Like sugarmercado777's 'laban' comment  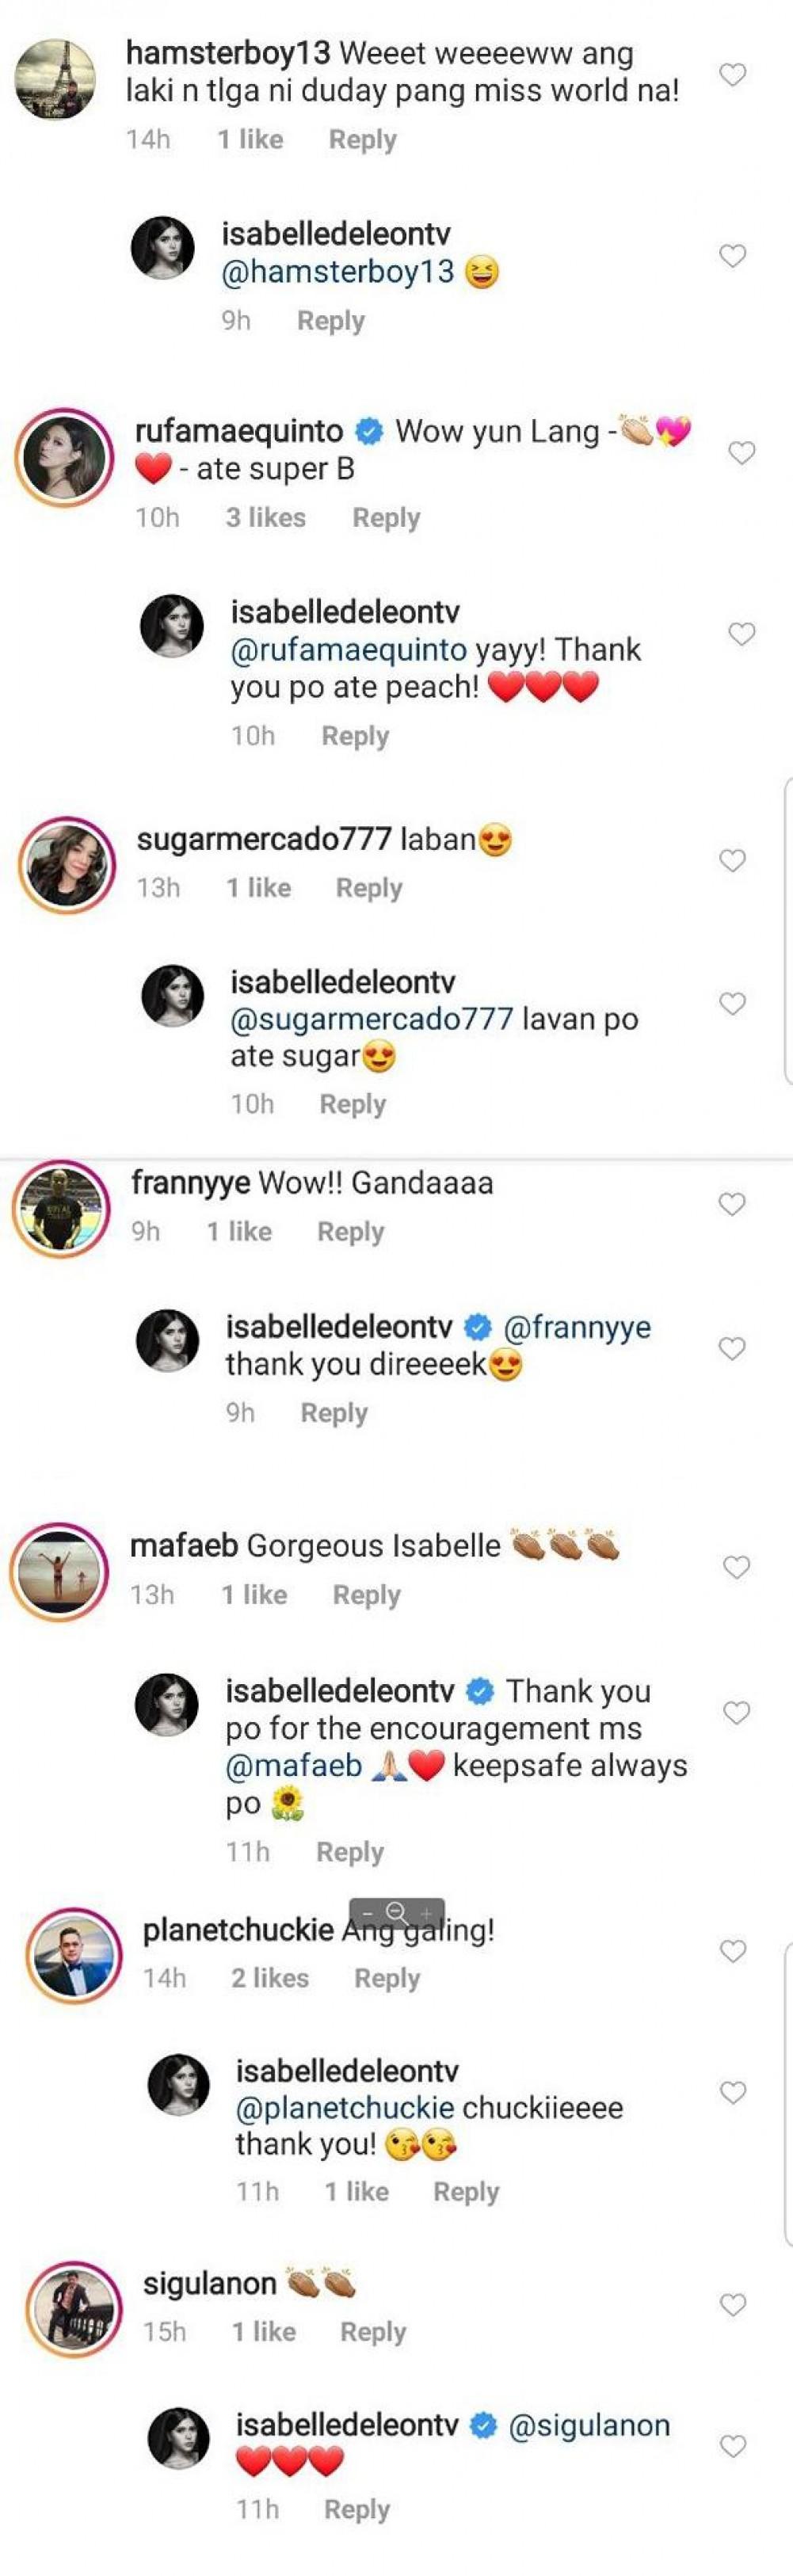[733, 861]
